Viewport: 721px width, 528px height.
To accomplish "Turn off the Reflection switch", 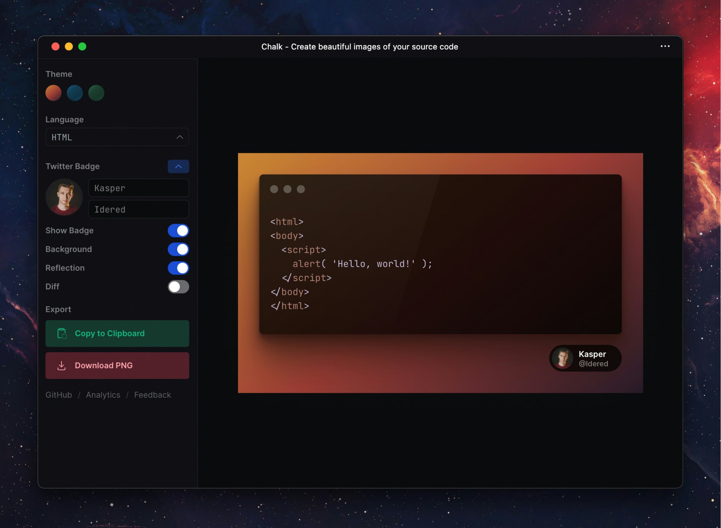I will 178,268.
